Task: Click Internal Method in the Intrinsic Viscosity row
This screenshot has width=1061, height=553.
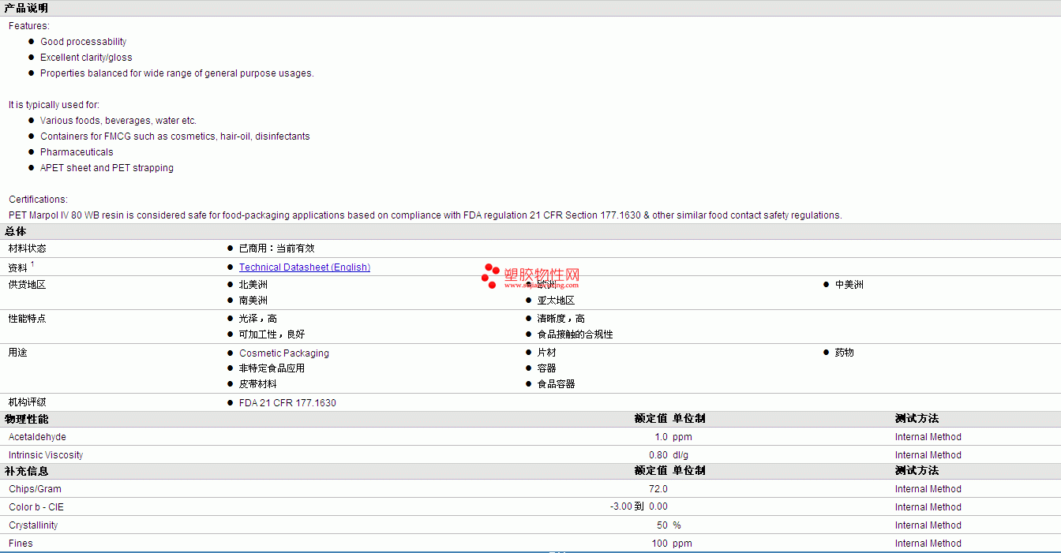Action: pos(928,455)
